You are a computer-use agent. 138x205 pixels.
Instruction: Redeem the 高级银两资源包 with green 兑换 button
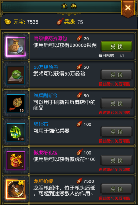click(116, 46)
